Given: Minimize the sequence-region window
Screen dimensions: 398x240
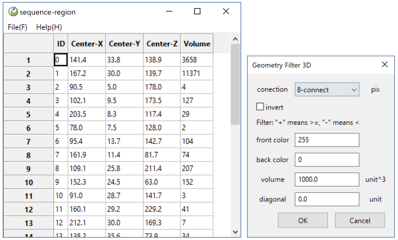Looking at the screenshot, I should 169,12.
